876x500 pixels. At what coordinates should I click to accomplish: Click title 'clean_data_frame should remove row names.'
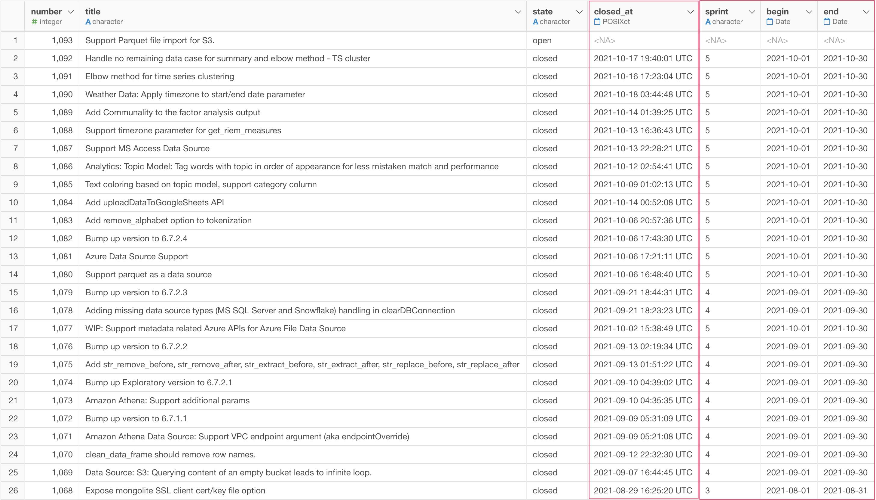pyautogui.click(x=170, y=455)
